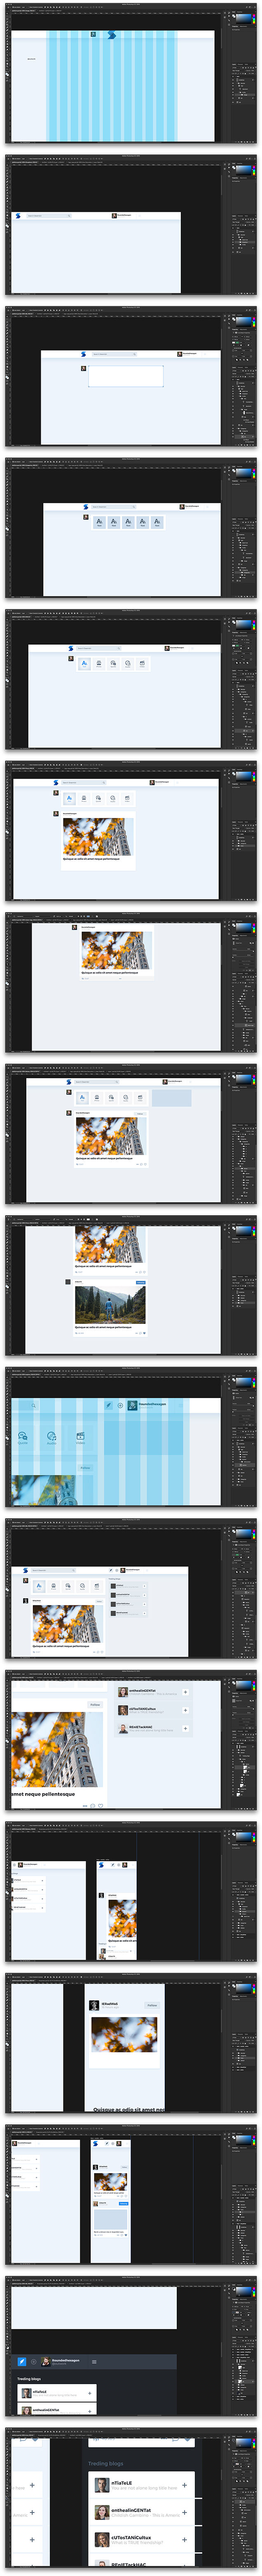Click the Follow button in the zoomed grid-overlay view
The height and width of the screenshot is (2576, 262).
click(x=85, y=1468)
